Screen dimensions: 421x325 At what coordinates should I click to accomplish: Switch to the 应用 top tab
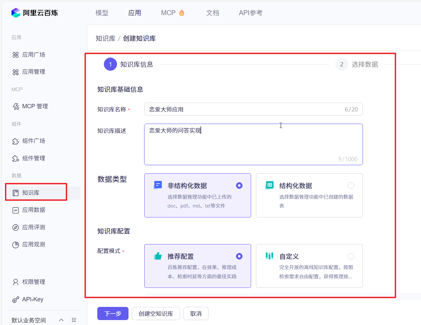tap(135, 13)
